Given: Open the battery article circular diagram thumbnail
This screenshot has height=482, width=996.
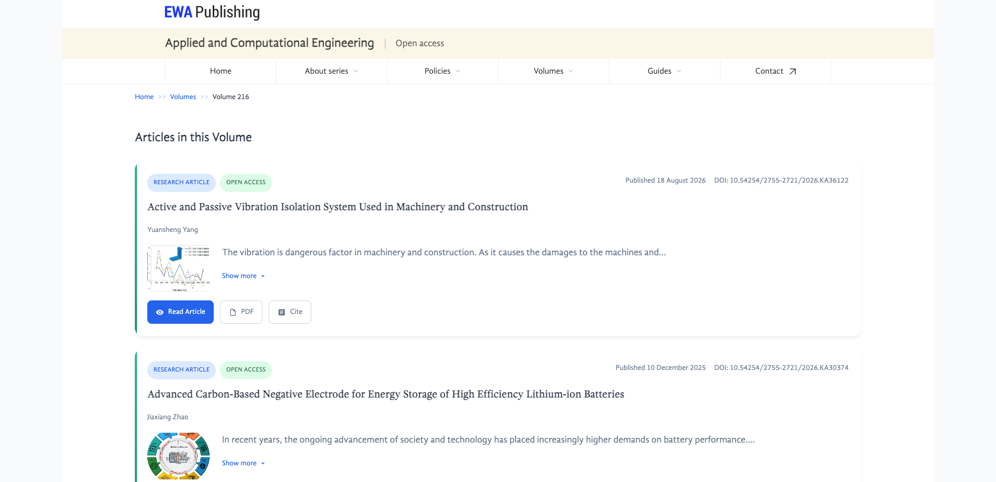Looking at the screenshot, I should (178, 456).
